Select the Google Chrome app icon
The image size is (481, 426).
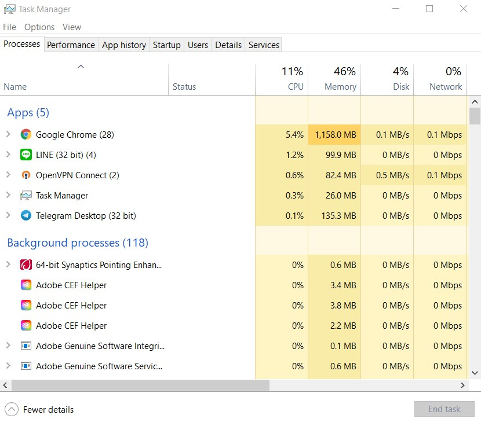coord(26,134)
